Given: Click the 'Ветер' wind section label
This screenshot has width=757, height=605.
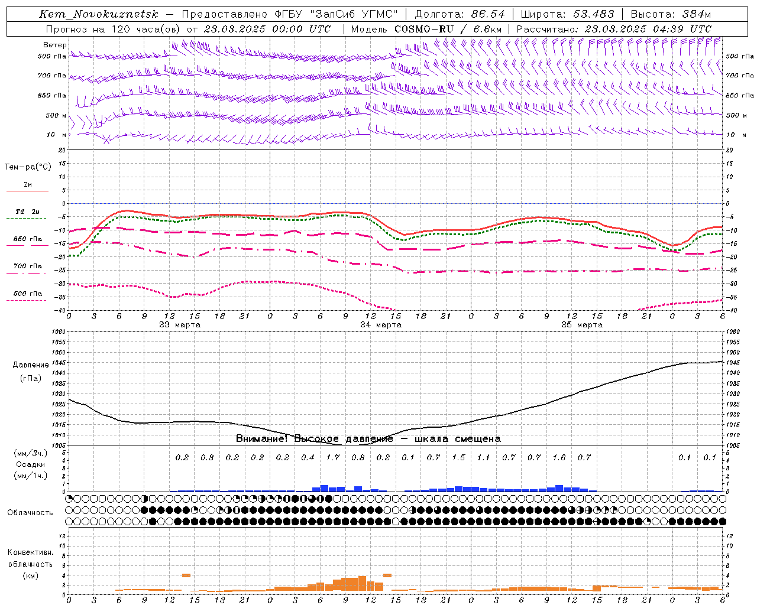Looking at the screenshot, I should pos(55,45).
